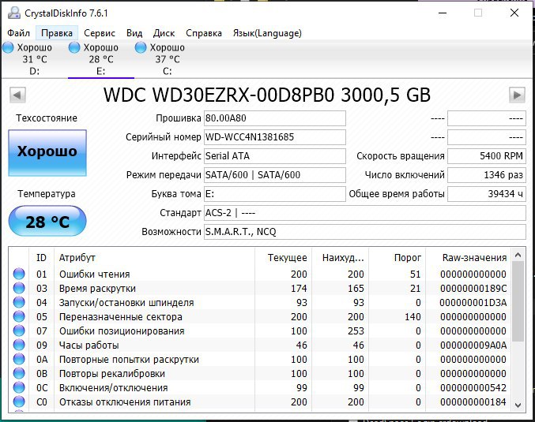
Task: Click the rotation speed field 5400 RPM
Action: tap(487, 156)
